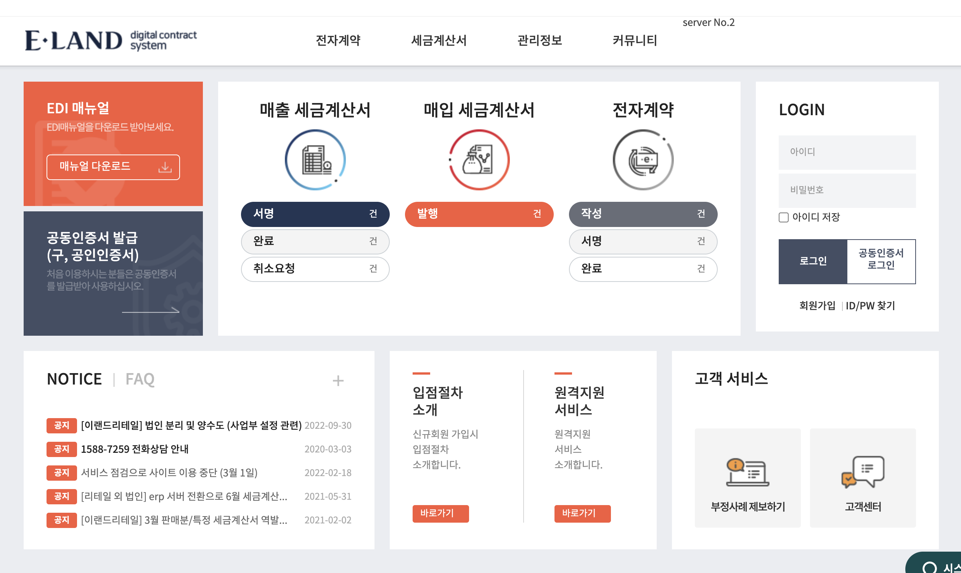Screen dimensions: 961x573
Task: Open the 부정사례 제보하기 laptop icon
Action: [747, 473]
